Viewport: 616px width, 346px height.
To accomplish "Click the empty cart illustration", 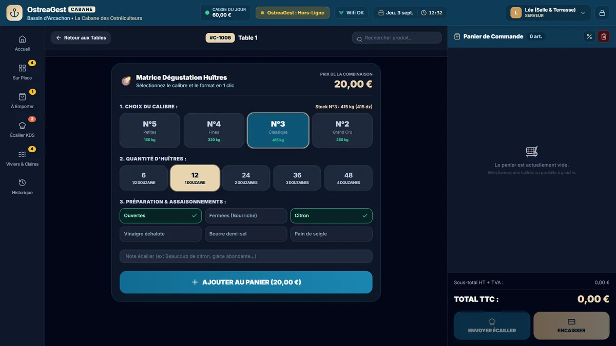I will point(532,152).
